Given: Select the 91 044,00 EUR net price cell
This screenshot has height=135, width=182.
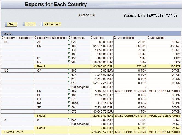Looking at the screenshot, I should [x=102, y=46].
